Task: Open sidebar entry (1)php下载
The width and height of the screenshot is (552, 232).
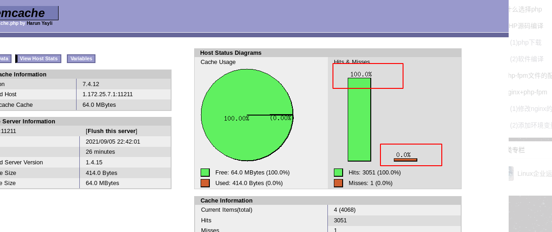Action: (526, 42)
